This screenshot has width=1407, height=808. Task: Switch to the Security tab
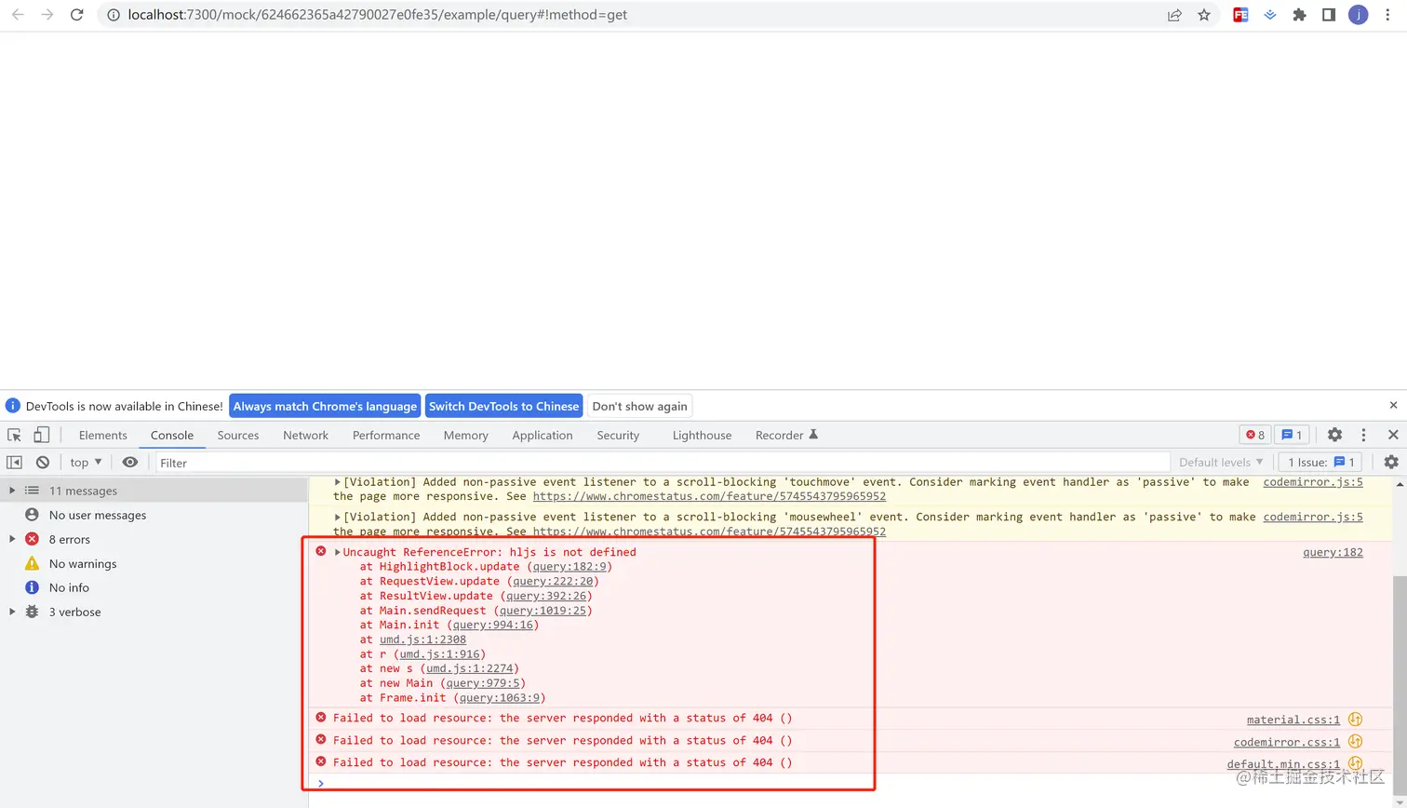click(x=618, y=435)
